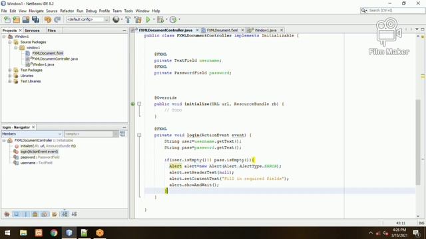Click the Debug Project toolbar icon
Screen dimensions: 426x239
click(160, 19)
